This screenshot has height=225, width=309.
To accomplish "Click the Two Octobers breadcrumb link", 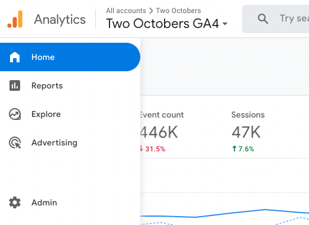I will (x=178, y=11).
